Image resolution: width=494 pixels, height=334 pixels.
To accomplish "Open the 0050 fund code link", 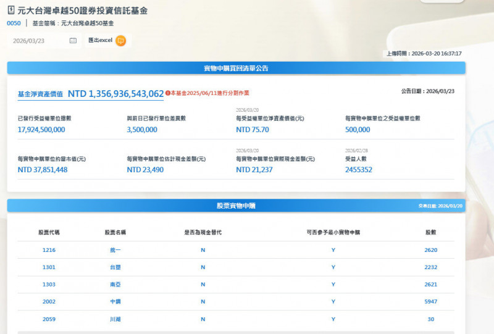I will pos(14,23).
